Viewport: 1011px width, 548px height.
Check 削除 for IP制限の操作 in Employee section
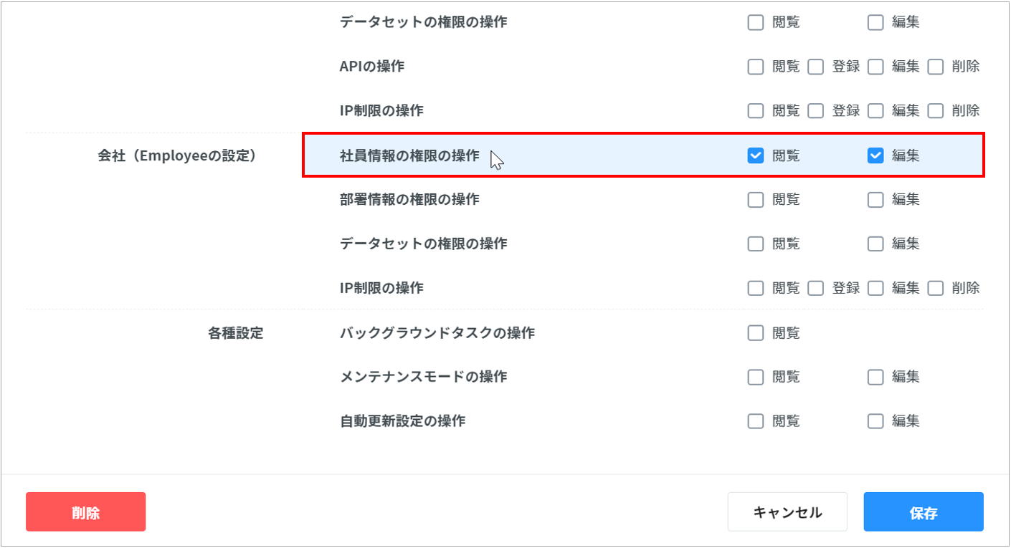click(x=936, y=289)
